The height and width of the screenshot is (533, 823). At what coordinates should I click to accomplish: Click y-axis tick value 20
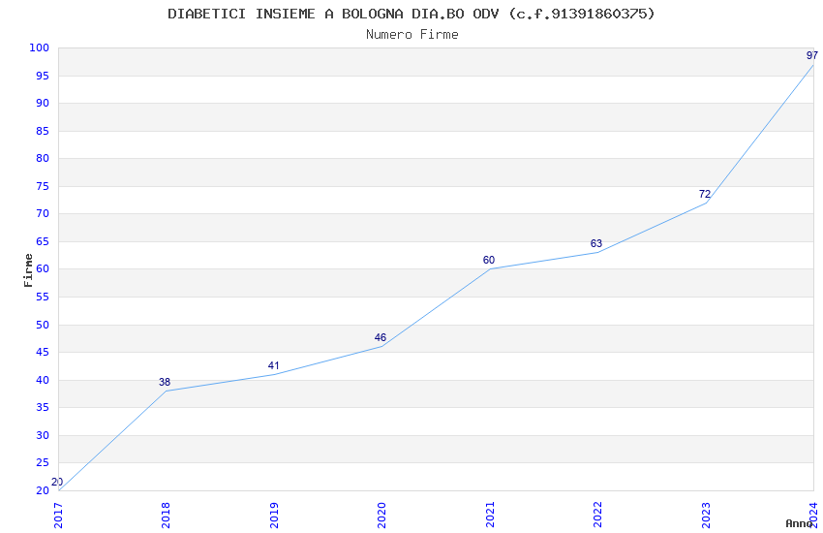43,490
